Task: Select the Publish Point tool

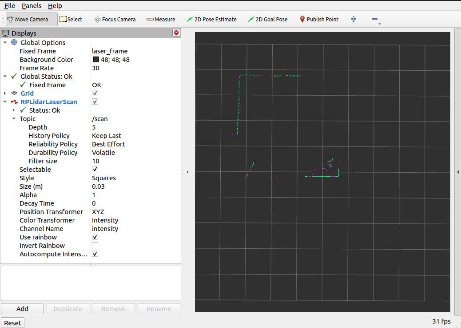Action: click(319, 19)
